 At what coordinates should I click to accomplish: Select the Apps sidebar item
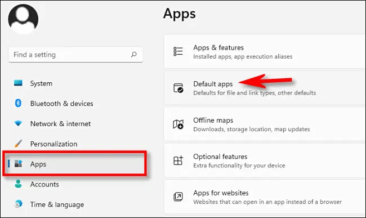click(x=75, y=163)
